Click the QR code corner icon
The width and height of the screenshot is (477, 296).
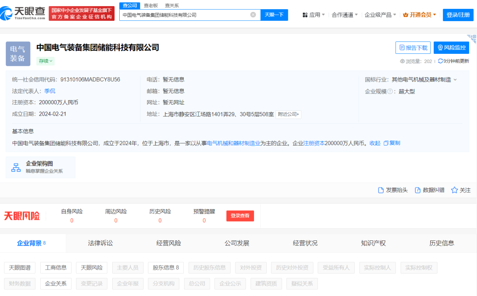point(472,39)
